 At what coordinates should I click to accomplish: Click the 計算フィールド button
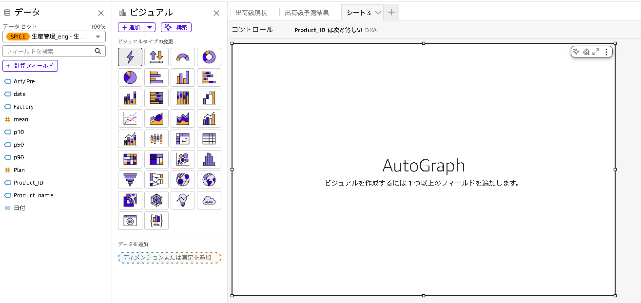[x=30, y=66]
